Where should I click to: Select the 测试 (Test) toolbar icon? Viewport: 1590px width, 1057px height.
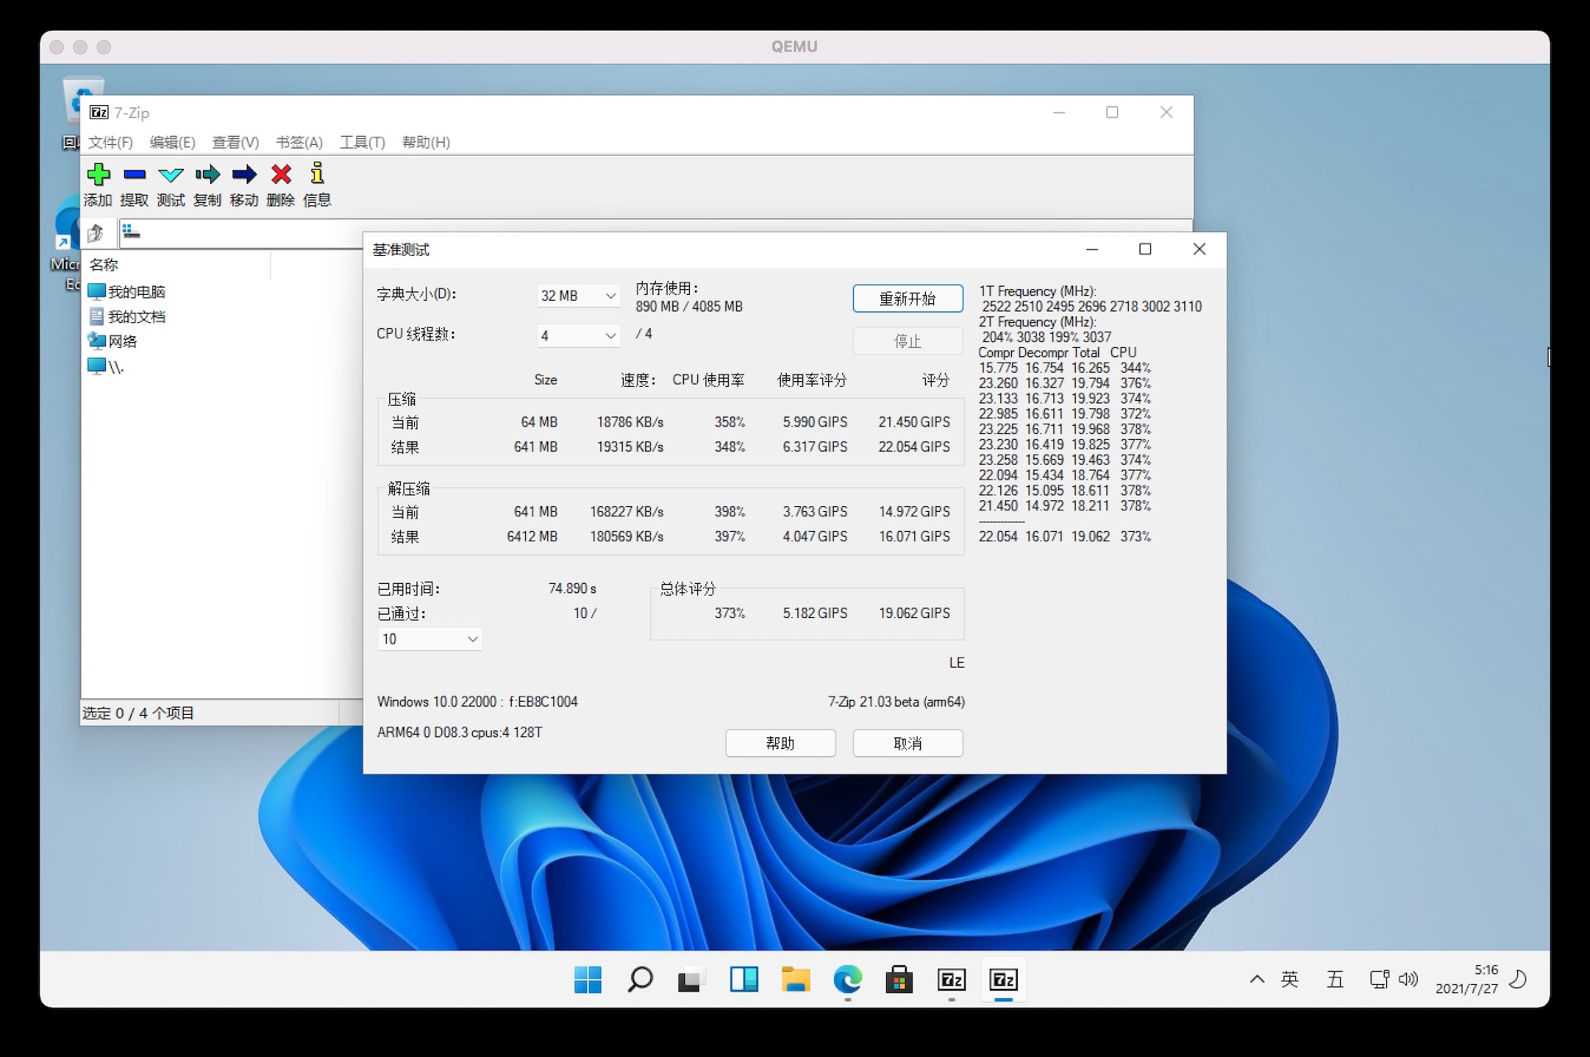click(x=171, y=184)
